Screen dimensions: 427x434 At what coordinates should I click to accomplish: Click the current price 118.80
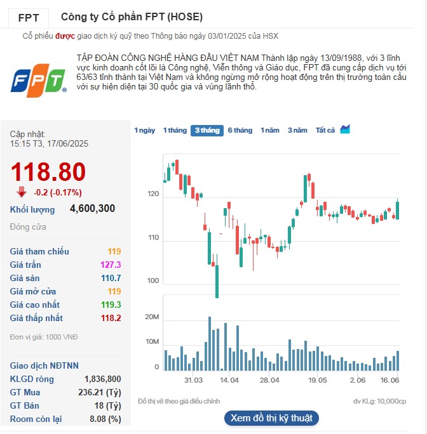48,172
